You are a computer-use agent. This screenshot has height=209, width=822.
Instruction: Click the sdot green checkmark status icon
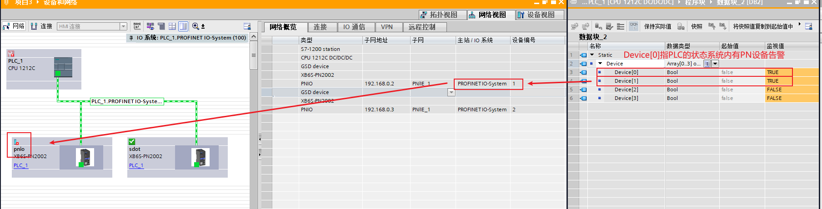(x=132, y=142)
